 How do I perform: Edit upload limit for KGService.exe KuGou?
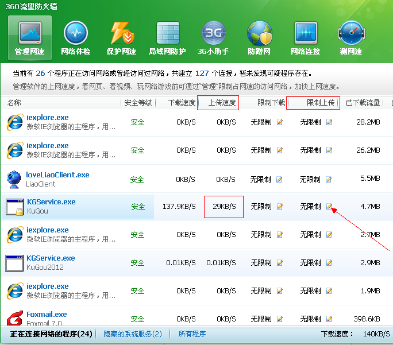(329, 207)
